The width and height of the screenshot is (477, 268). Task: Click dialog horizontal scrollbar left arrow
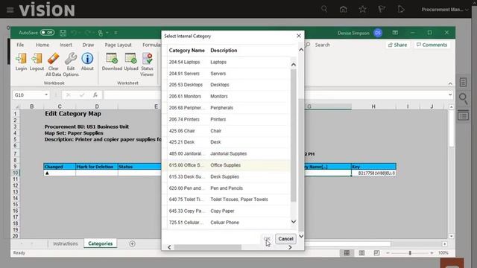[x=169, y=247]
